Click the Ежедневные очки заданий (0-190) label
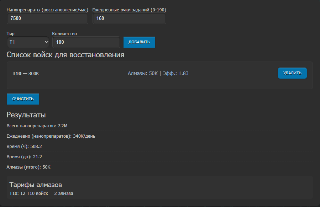 tap(129, 10)
